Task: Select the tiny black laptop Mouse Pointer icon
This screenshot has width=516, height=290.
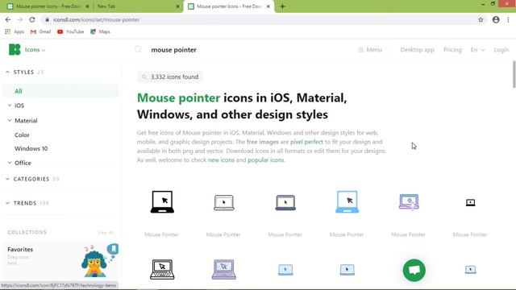Action: tap(470, 202)
